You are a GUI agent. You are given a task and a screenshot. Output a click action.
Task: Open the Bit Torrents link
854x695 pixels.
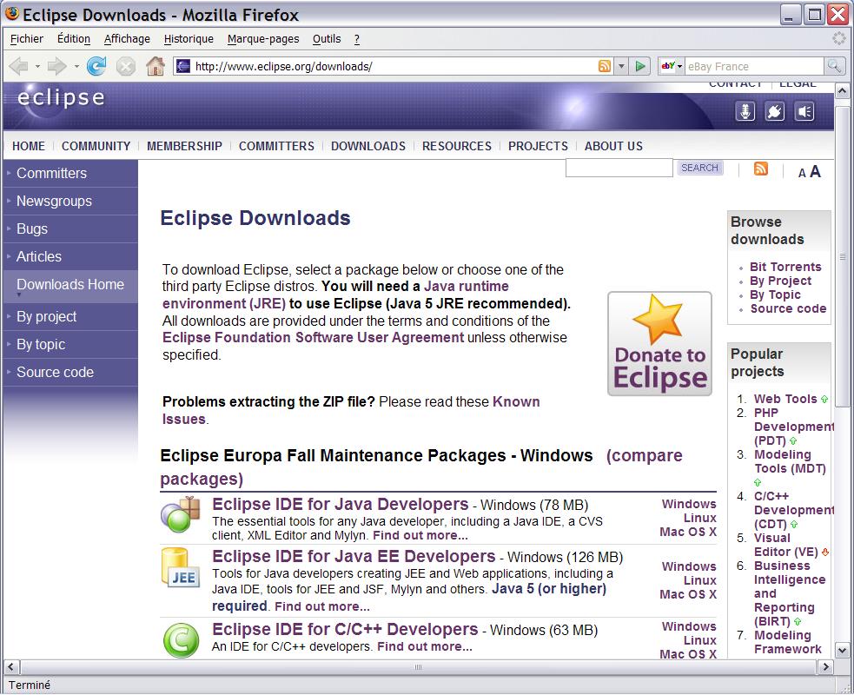point(784,267)
